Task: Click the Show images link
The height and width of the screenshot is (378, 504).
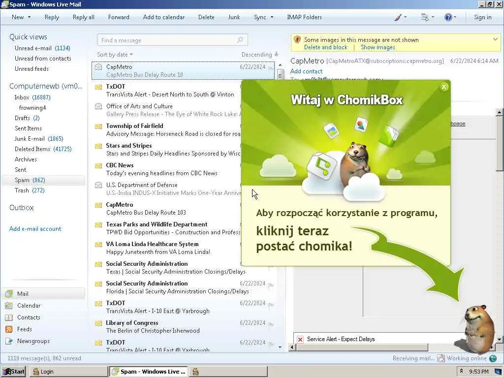Action: (378, 47)
